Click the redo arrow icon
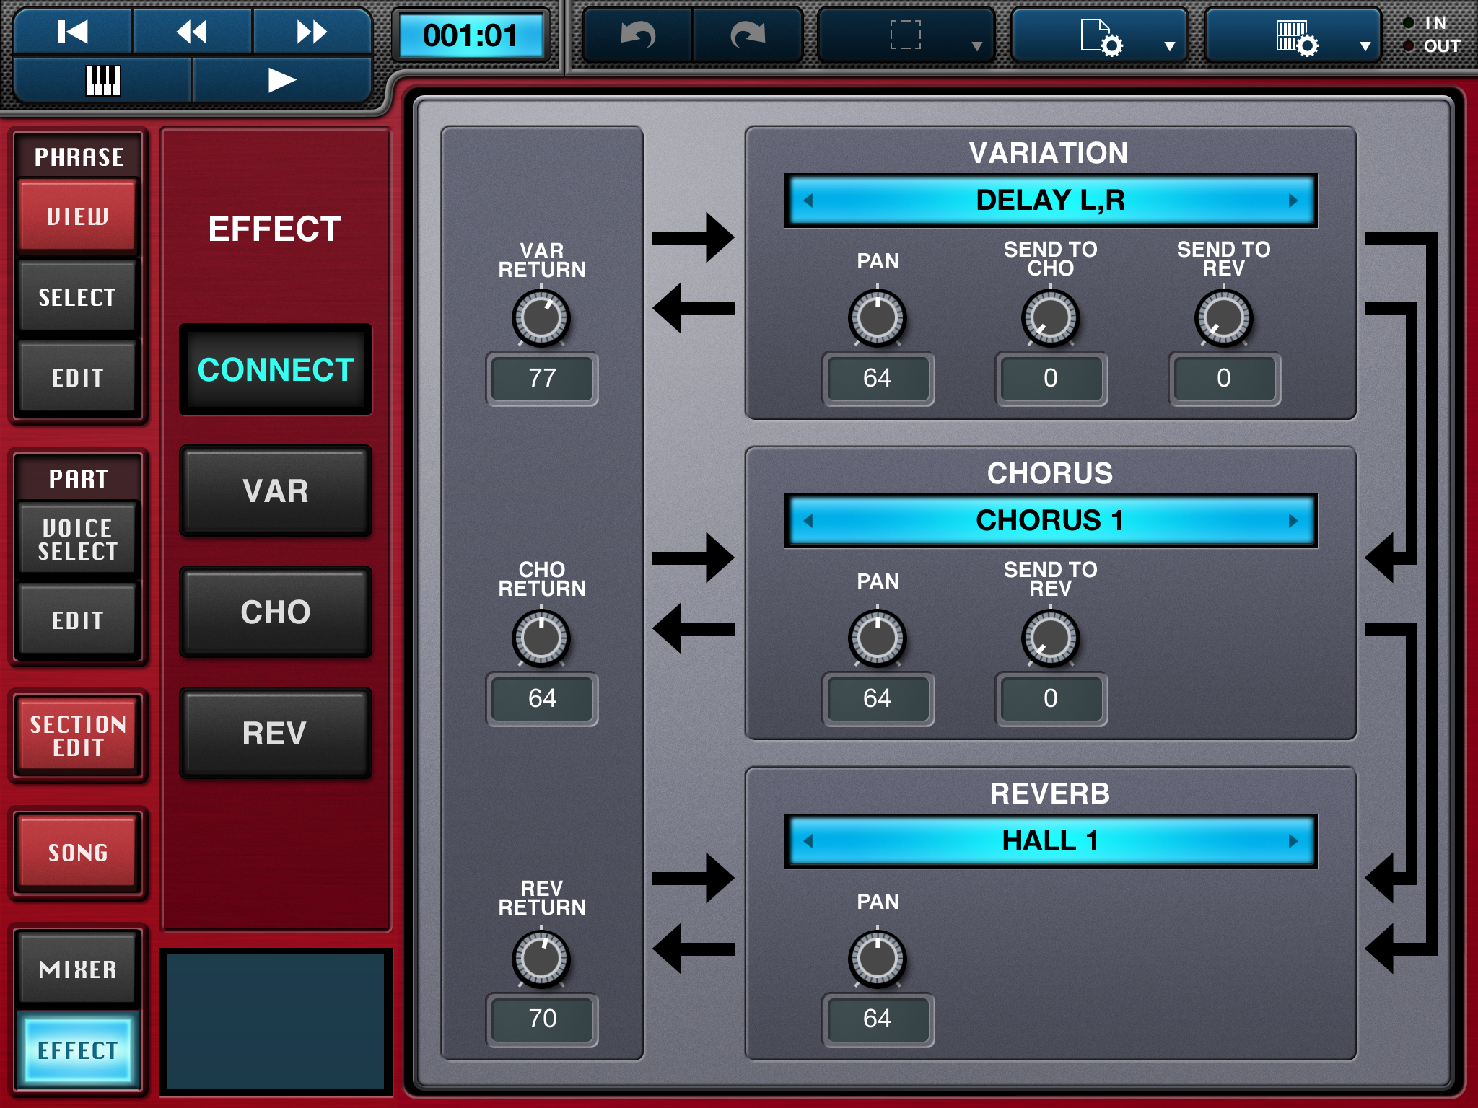The width and height of the screenshot is (1478, 1108). [748, 35]
